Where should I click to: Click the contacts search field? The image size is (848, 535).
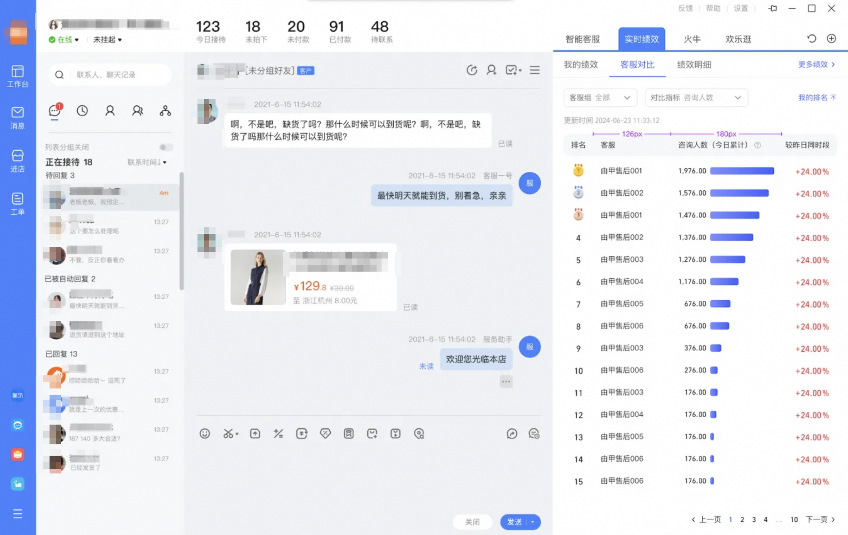(x=110, y=75)
